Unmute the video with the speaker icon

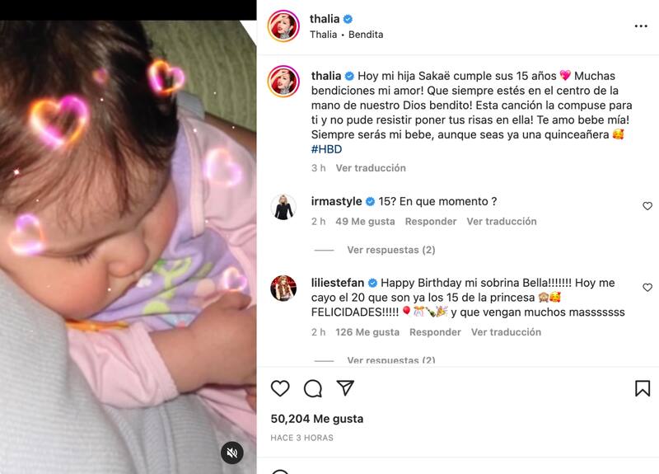pyautogui.click(x=232, y=453)
